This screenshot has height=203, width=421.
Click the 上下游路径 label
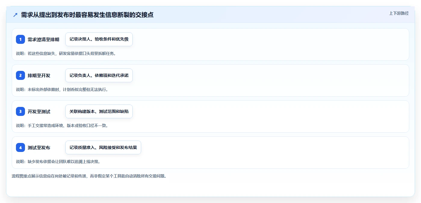point(399,13)
